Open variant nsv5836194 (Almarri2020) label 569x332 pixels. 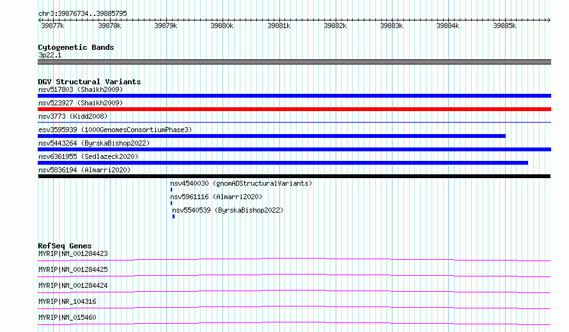click(x=84, y=170)
